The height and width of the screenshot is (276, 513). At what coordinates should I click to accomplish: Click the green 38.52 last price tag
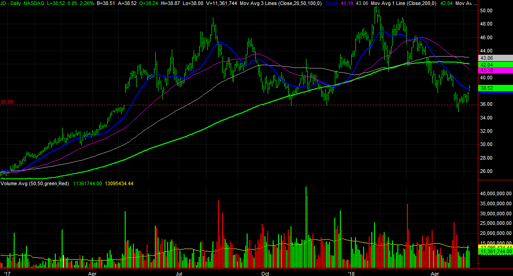point(495,88)
